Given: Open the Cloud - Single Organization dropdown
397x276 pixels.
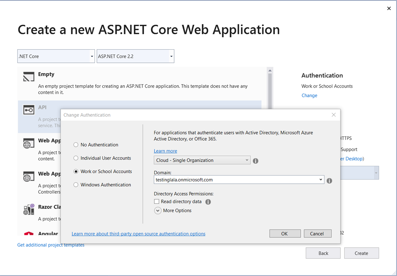Looking at the screenshot, I should click(x=202, y=160).
